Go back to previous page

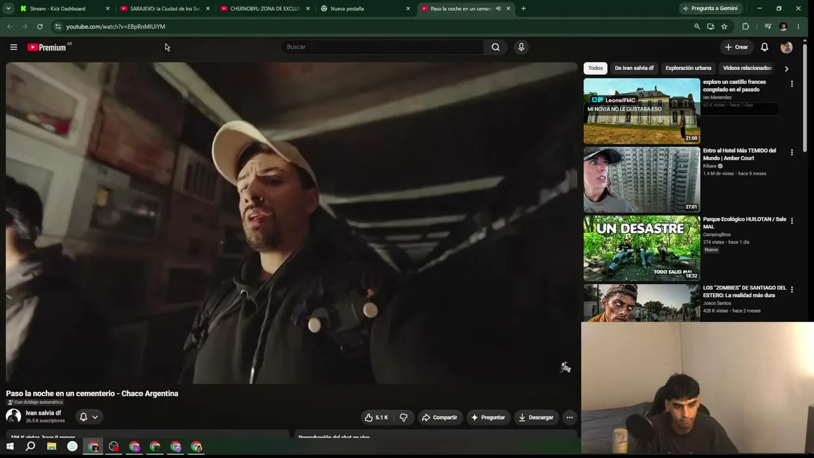10,27
